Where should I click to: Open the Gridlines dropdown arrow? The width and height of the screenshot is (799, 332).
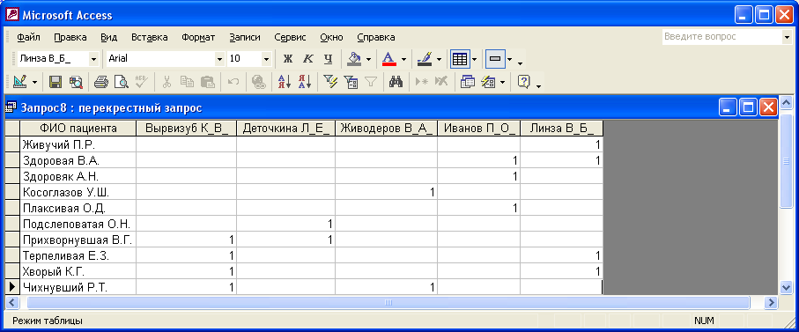(x=474, y=60)
